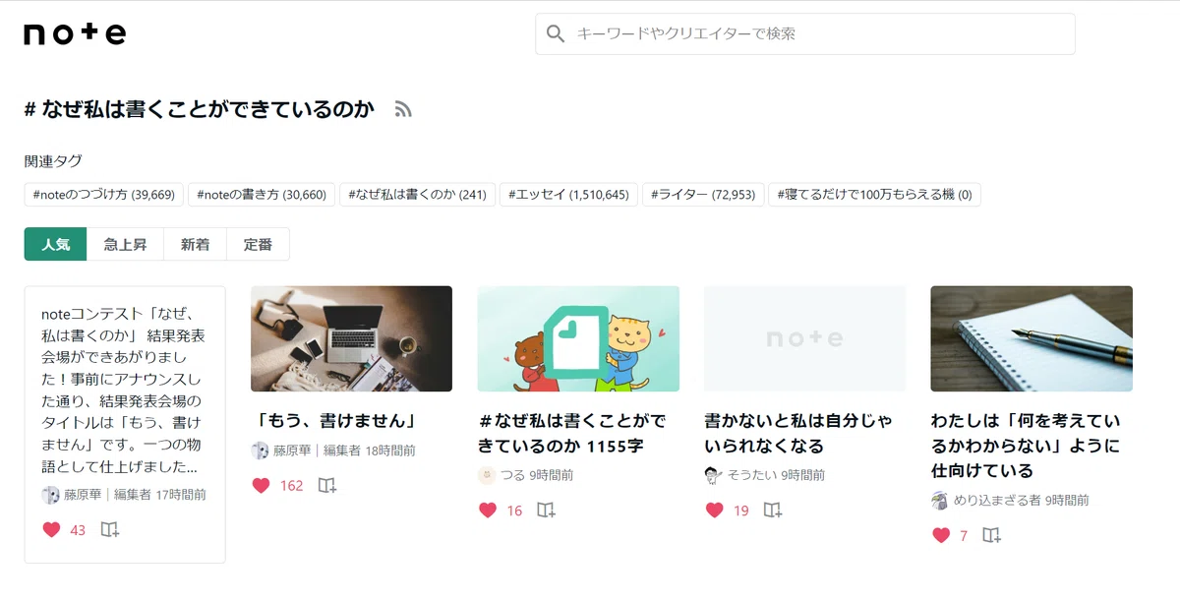The width and height of the screenshot is (1180, 602).
Task: Click つる's avatar icon
Action: point(487,475)
